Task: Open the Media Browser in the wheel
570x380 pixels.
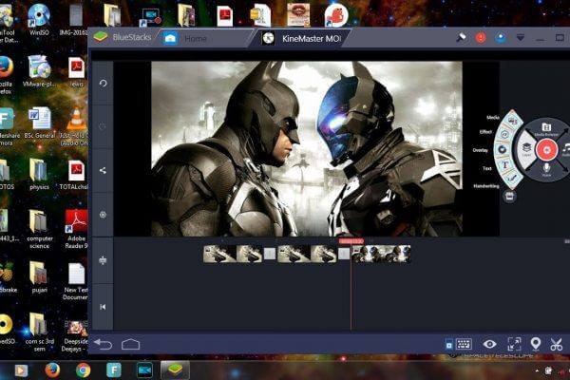Action: click(546, 128)
